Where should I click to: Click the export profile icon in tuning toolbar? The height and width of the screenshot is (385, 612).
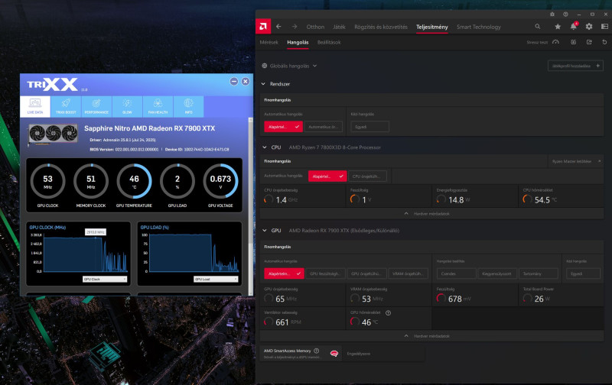589,42
